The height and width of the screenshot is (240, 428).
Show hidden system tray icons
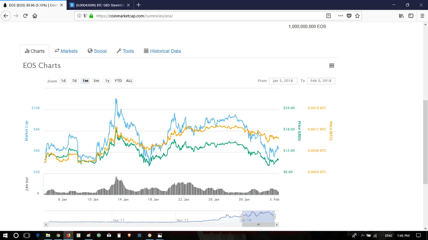362,235
